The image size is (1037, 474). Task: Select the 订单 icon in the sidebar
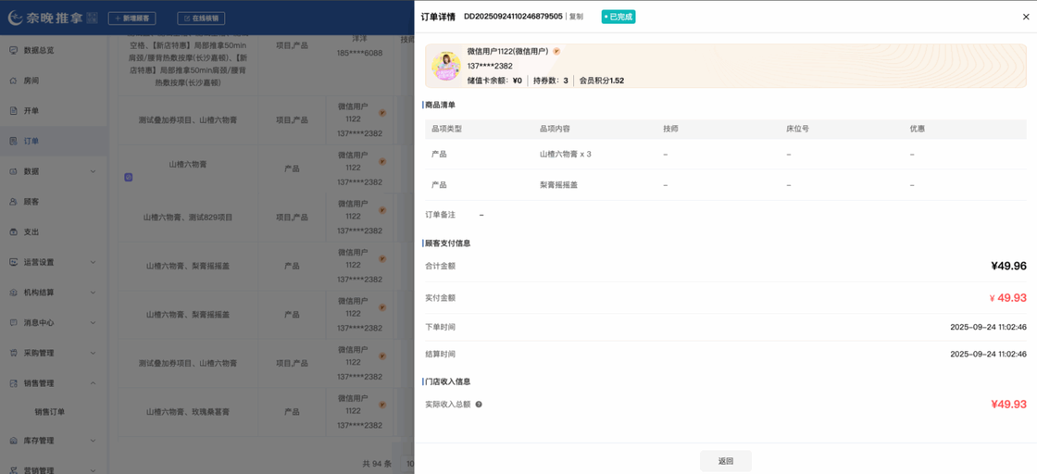pyautogui.click(x=13, y=141)
